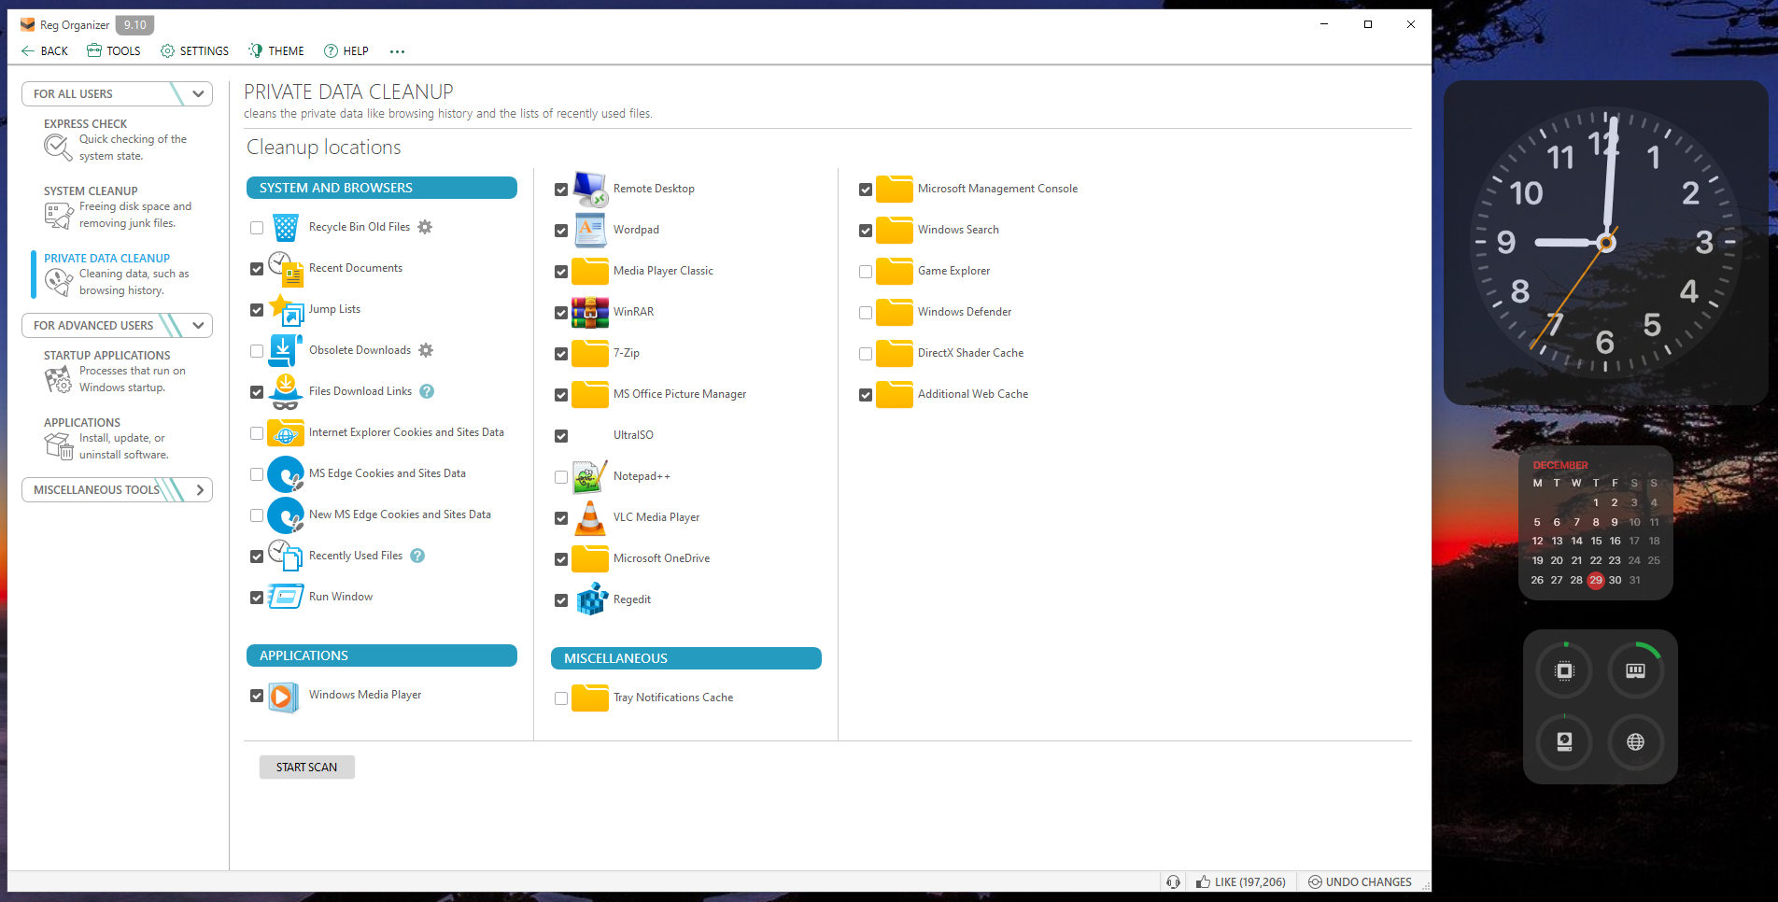Click the Remote Desktop monitor icon
1778x902 pixels.
tap(590, 189)
